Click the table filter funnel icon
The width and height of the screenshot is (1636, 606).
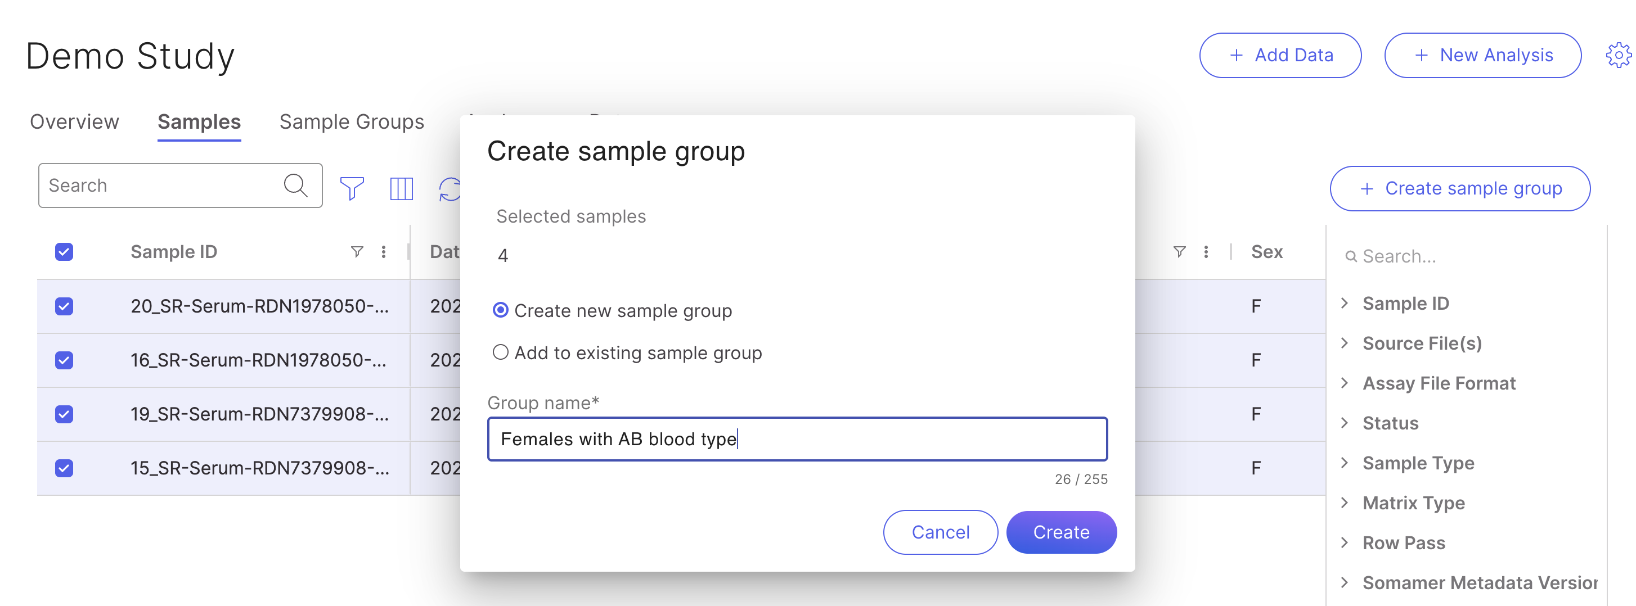click(352, 188)
